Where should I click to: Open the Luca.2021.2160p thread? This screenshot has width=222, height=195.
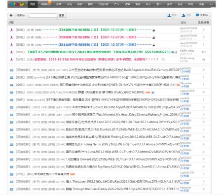coord(123,152)
